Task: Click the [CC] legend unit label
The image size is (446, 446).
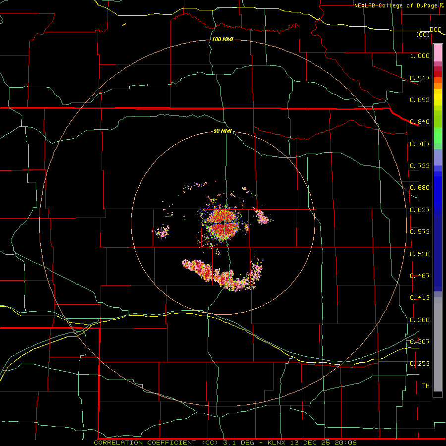Action: pos(423,34)
